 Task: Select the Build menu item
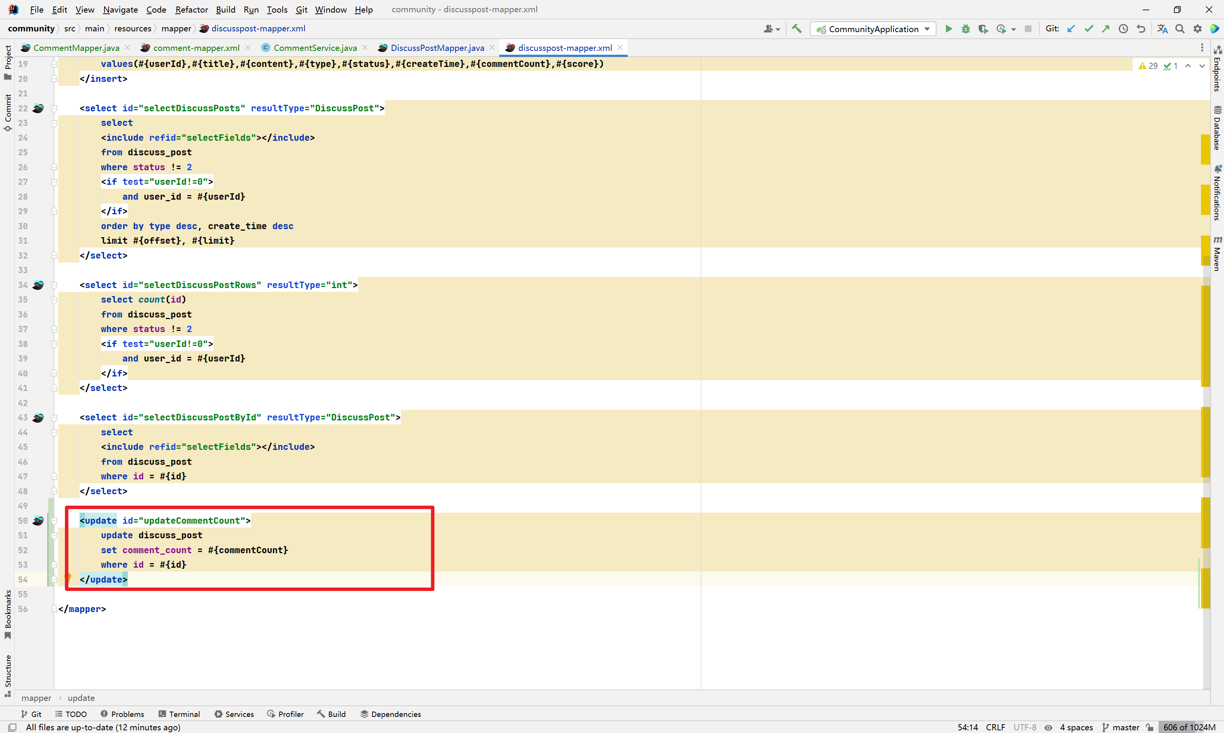(224, 9)
